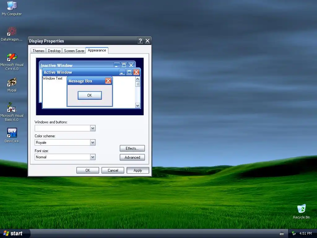The width and height of the screenshot is (317, 238).
Task: Click the preview Inactive Window minimize icon
Action: (x=117, y=65)
